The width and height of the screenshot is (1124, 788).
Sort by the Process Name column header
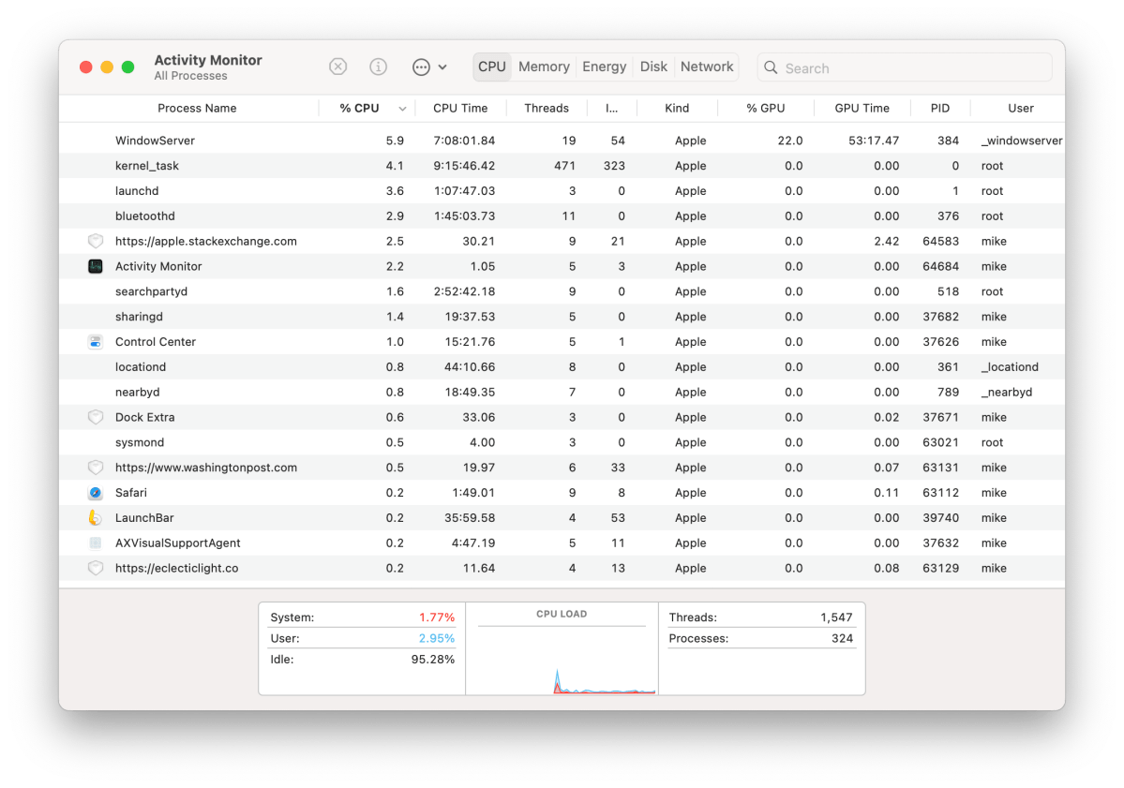coord(197,108)
